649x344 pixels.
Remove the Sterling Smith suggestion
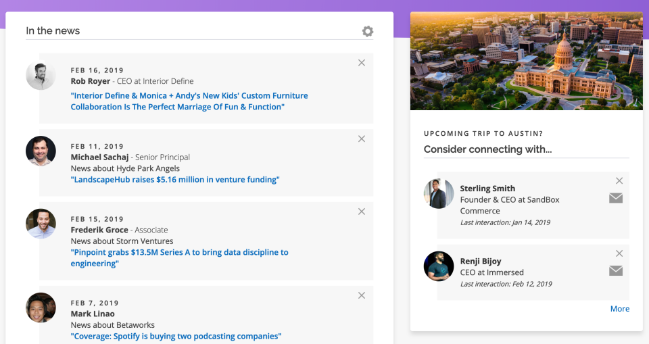[x=619, y=180]
